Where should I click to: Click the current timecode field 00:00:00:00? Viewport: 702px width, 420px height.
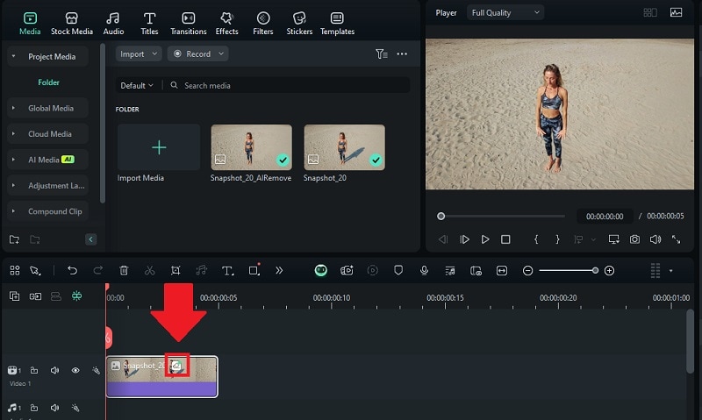pyautogui.click(x=605, y=216)
